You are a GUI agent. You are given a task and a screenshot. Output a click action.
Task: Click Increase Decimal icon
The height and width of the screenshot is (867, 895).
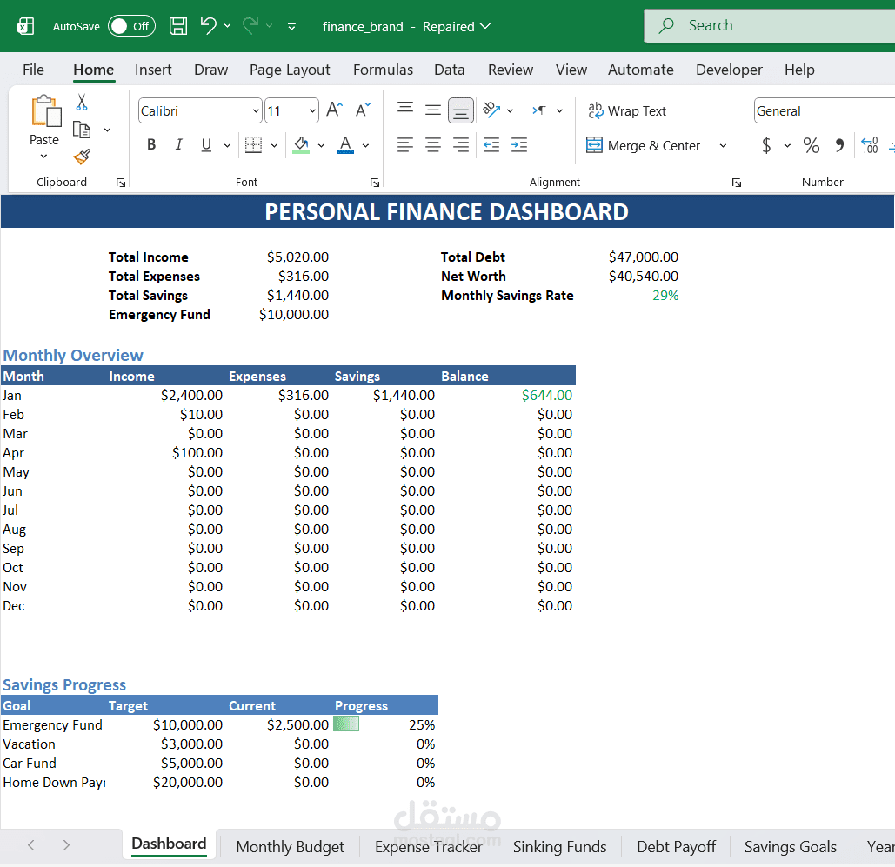pyautogui.click(x=870, y=145)
